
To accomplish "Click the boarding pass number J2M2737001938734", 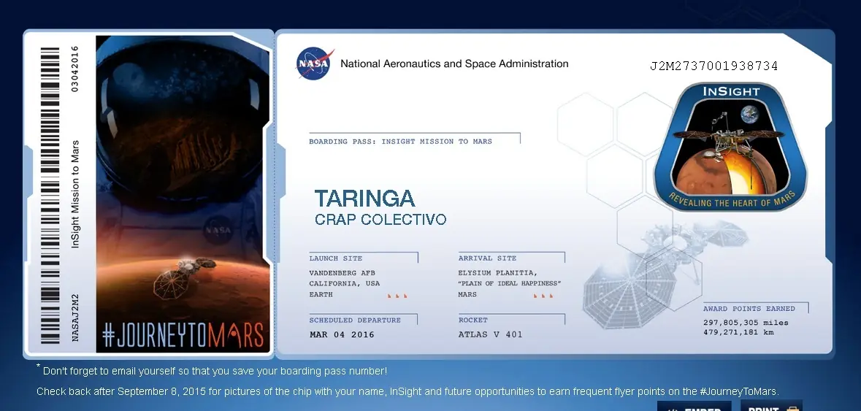I will (713, 66).
